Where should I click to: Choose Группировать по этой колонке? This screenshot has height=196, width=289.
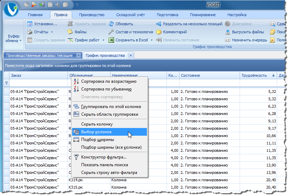point(110,107)
